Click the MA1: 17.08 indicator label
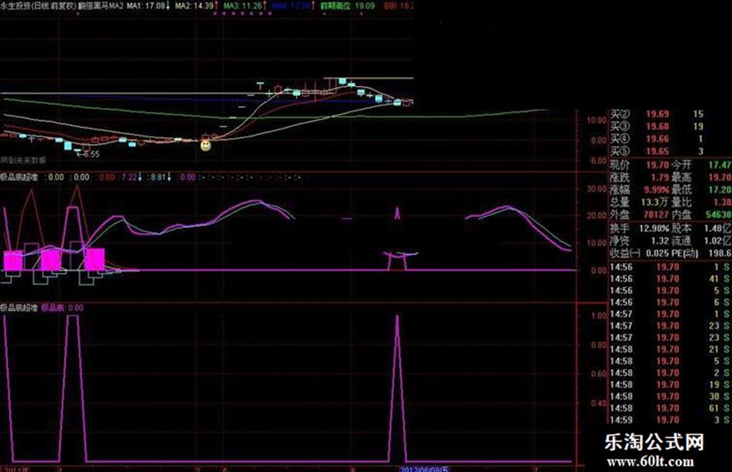 click(146, 6)
